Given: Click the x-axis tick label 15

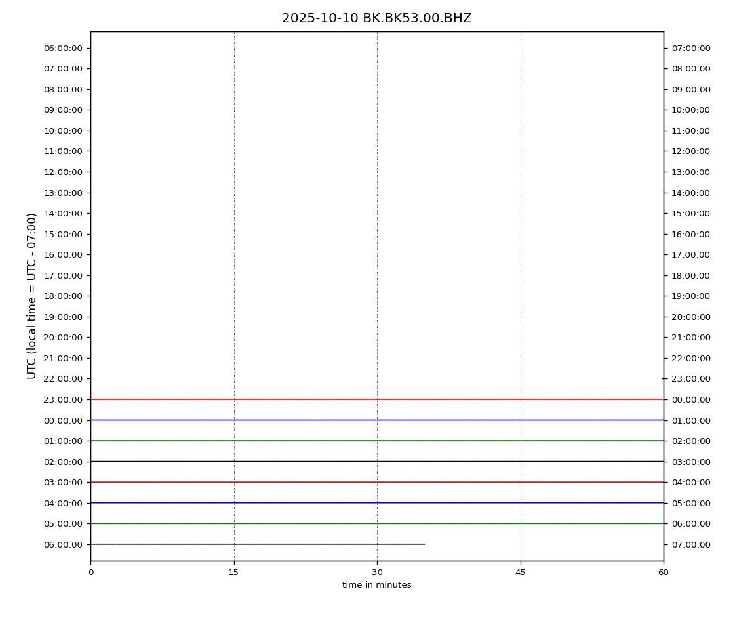Looking at the screenshot, I should pyautogui.click(x=233, y=573).
